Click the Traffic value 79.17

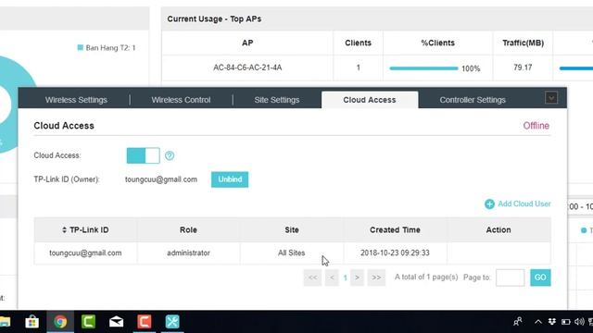[x=523, y=68]
